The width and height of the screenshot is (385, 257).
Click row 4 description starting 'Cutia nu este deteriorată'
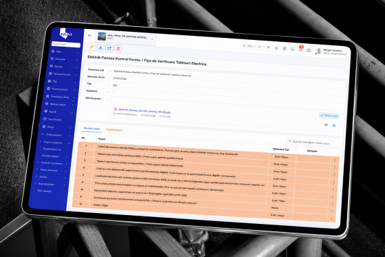(x=165, y=172)
